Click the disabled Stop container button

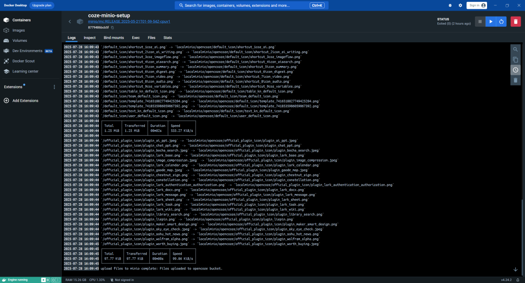click(480, 21)
